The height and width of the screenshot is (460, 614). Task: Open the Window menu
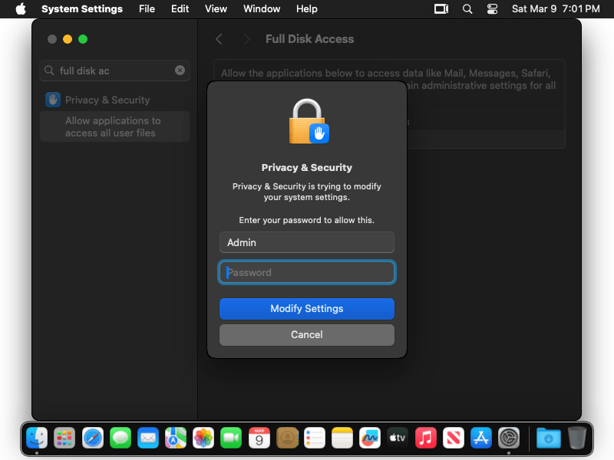pyautogui.click(x=262, y=9)
